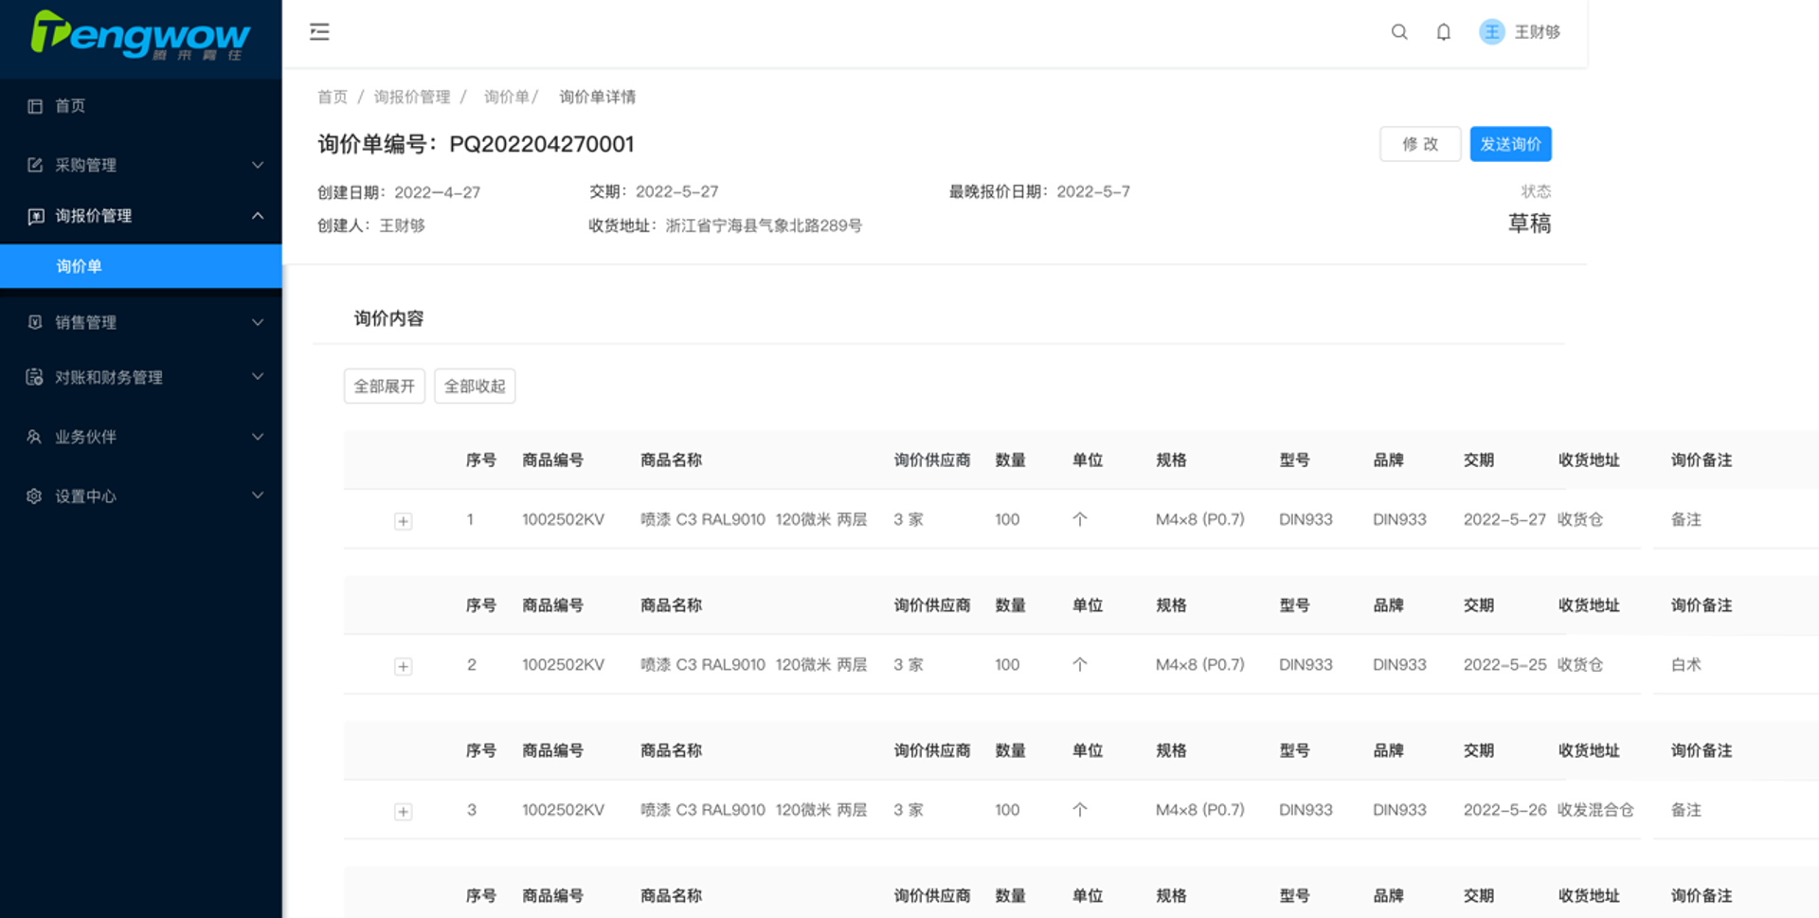Click the 业务伙伴 people icon
This screenshot has height=918, width=1819.
pyautogui.click(x=35, y=437)
